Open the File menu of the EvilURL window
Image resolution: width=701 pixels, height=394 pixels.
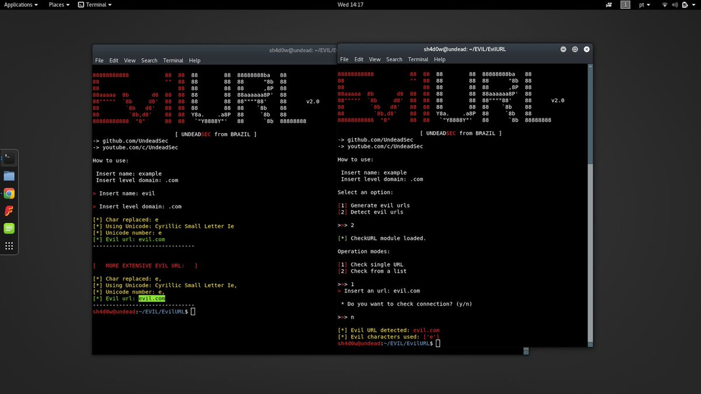tap(344, 59)
